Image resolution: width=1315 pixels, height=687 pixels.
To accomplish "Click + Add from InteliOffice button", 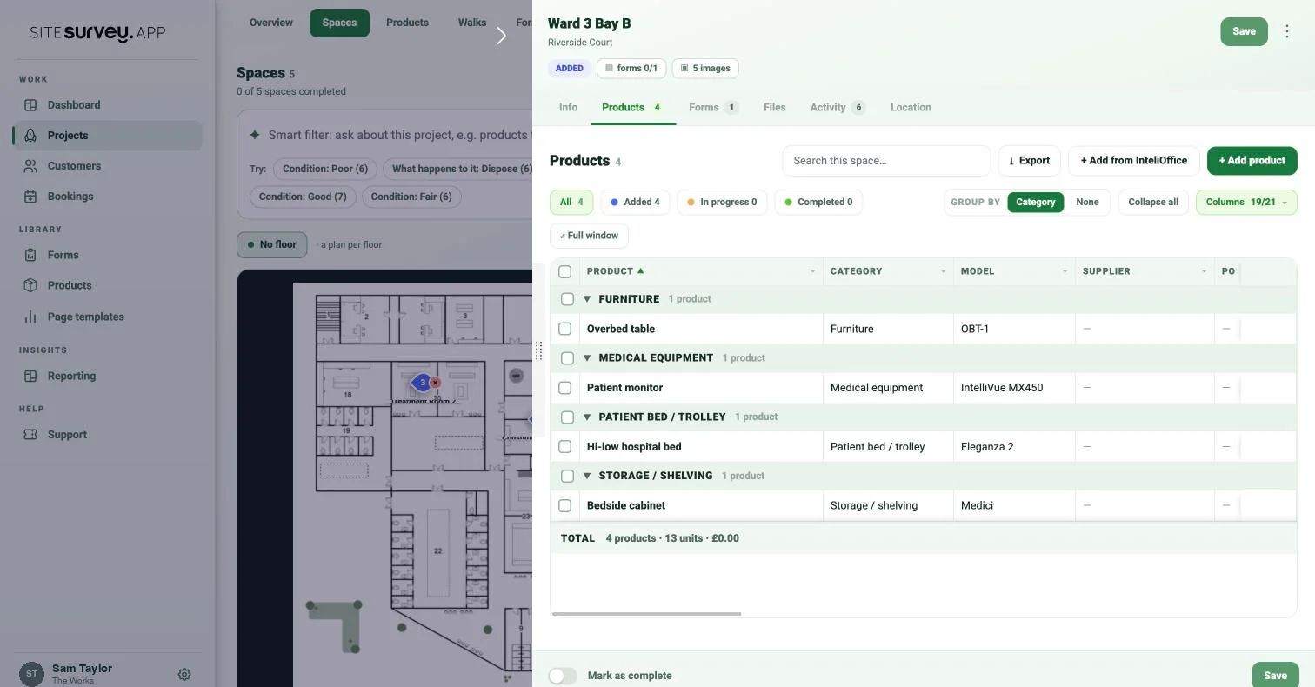I will coord(1133,161).
